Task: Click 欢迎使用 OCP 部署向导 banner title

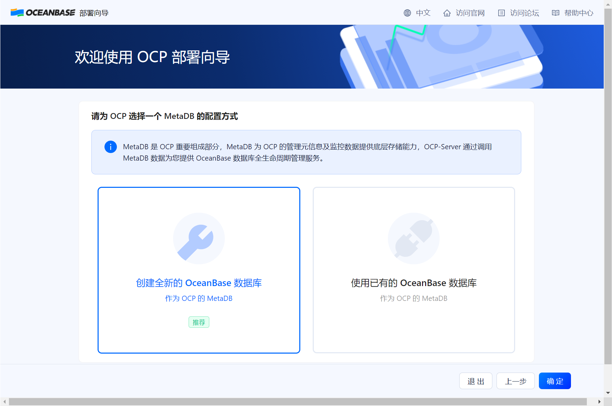Action: pyautogui.click(x=152, y=57)
